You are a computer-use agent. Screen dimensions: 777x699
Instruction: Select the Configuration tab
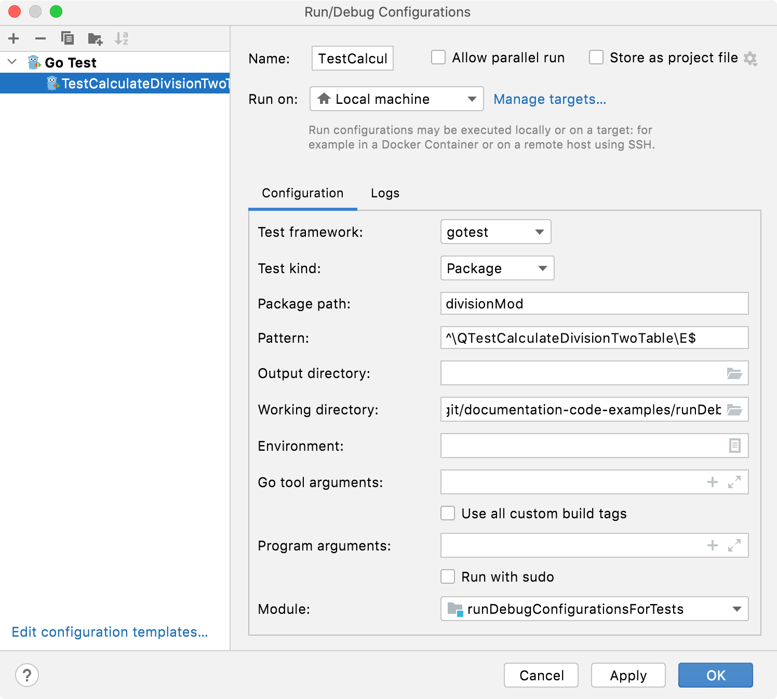pos(302,193)
